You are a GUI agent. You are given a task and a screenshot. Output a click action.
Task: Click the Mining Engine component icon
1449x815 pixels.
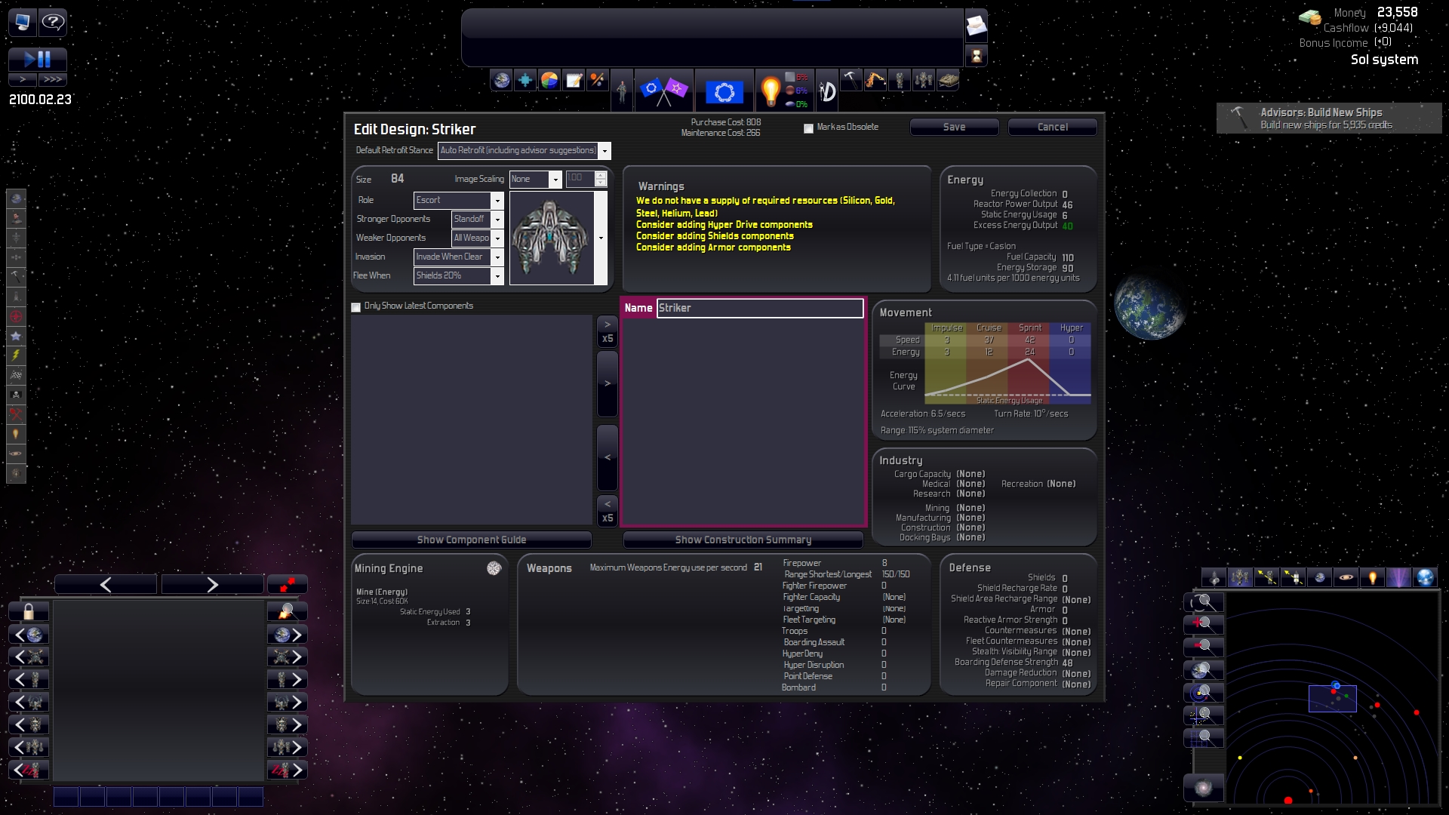click(494, 569)
